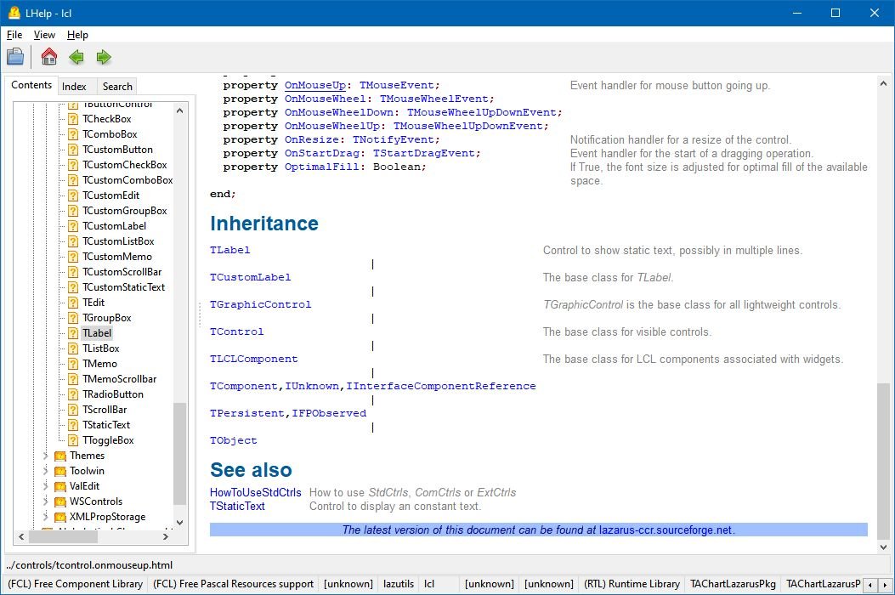895x595 pixels.
Task: Follow the TGraphicControl inheritance link
Action: (x=260, y=304)
